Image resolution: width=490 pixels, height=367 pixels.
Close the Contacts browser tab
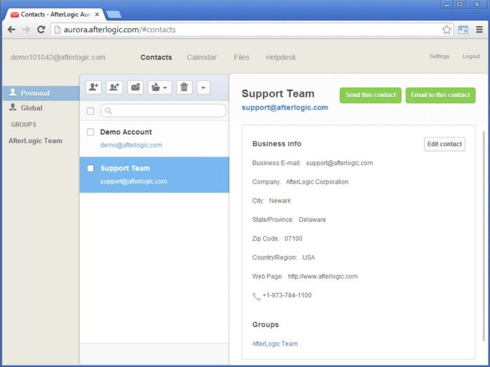[97, 14]
